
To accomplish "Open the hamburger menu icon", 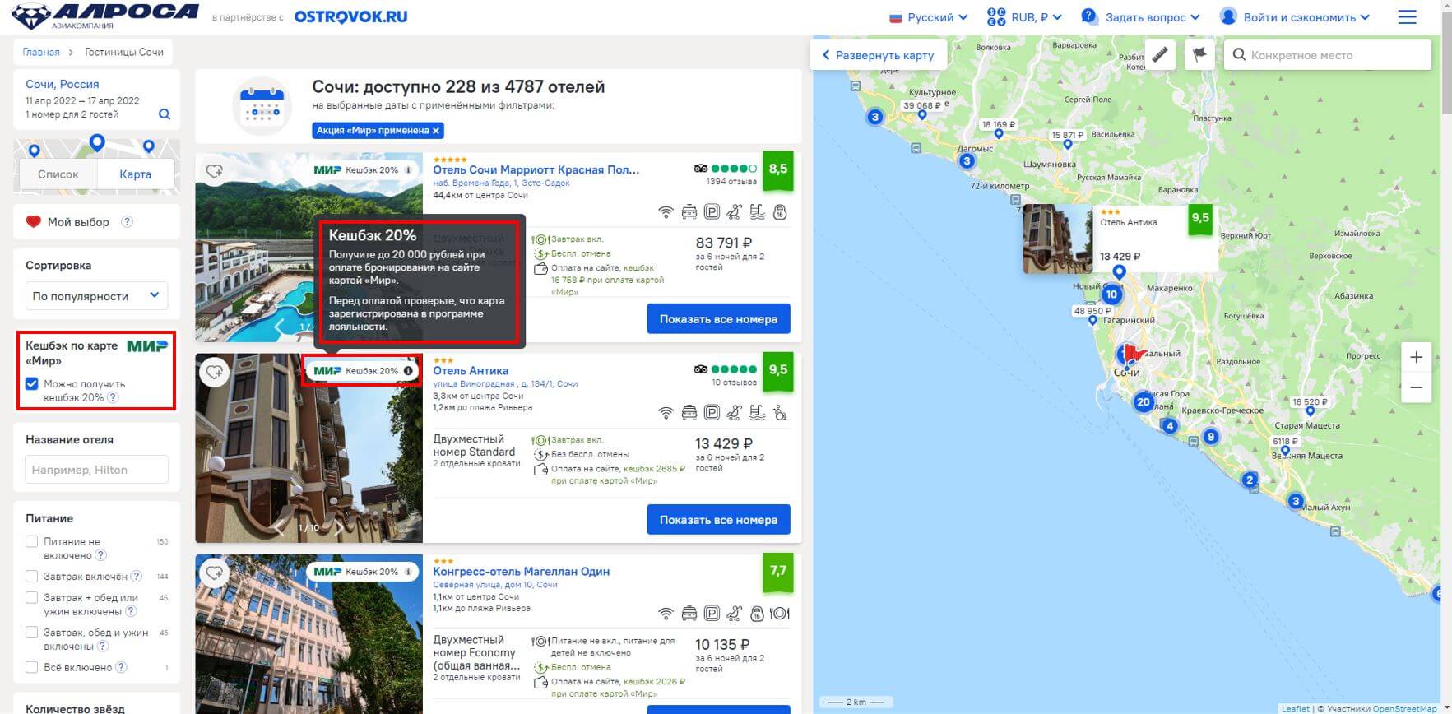I will pos(1407,17).
